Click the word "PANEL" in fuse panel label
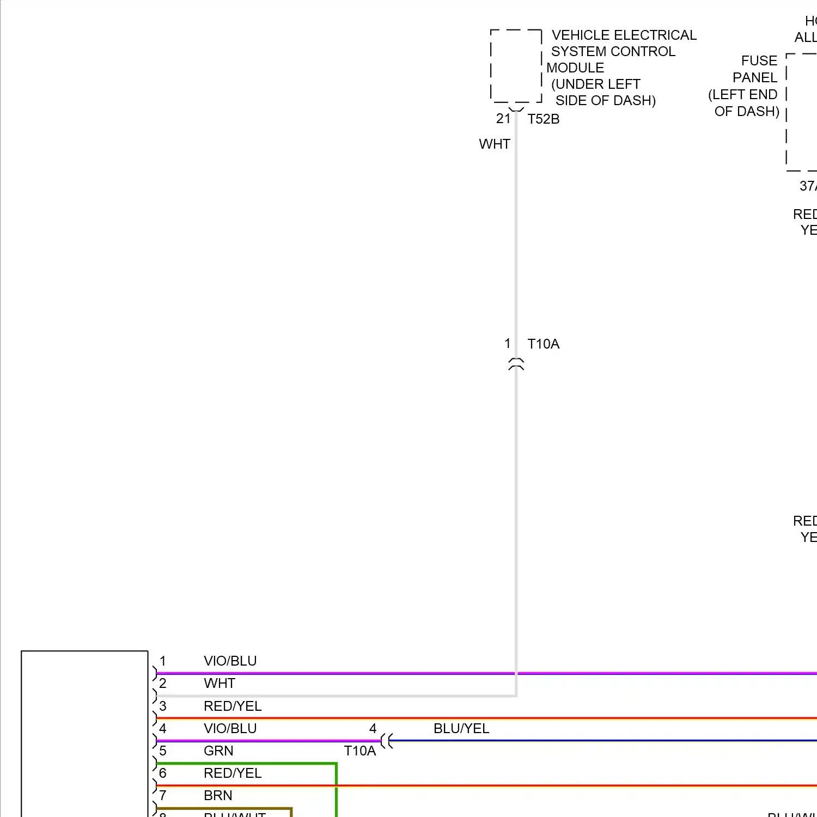Image resolution: width=817 pixels, height=817 pixels. click(755, 78)
